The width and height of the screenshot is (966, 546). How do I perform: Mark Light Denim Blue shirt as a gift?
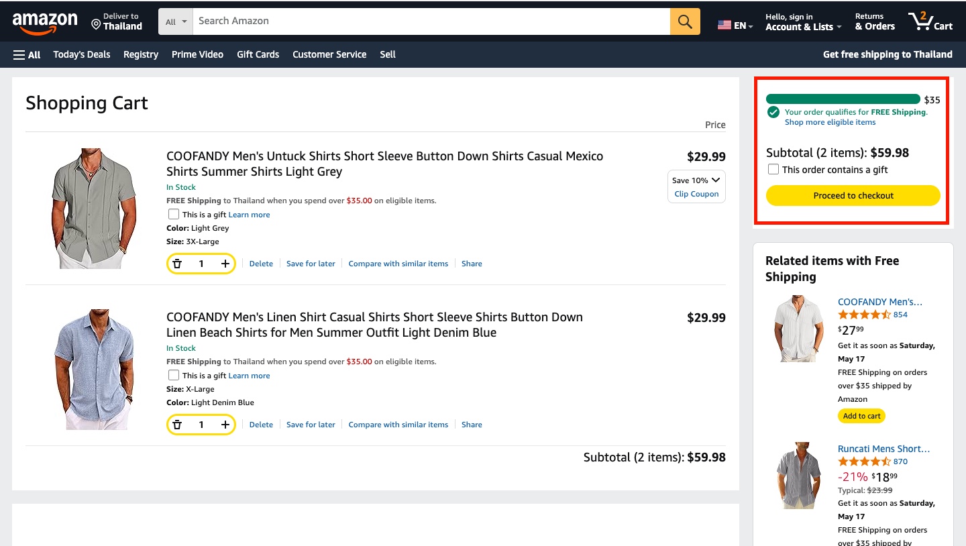tap(174, 375)
